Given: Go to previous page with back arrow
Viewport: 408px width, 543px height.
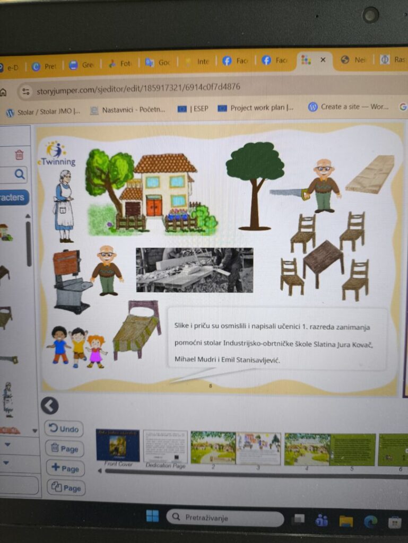Looking at the screenshot, I should click(49, 406).
